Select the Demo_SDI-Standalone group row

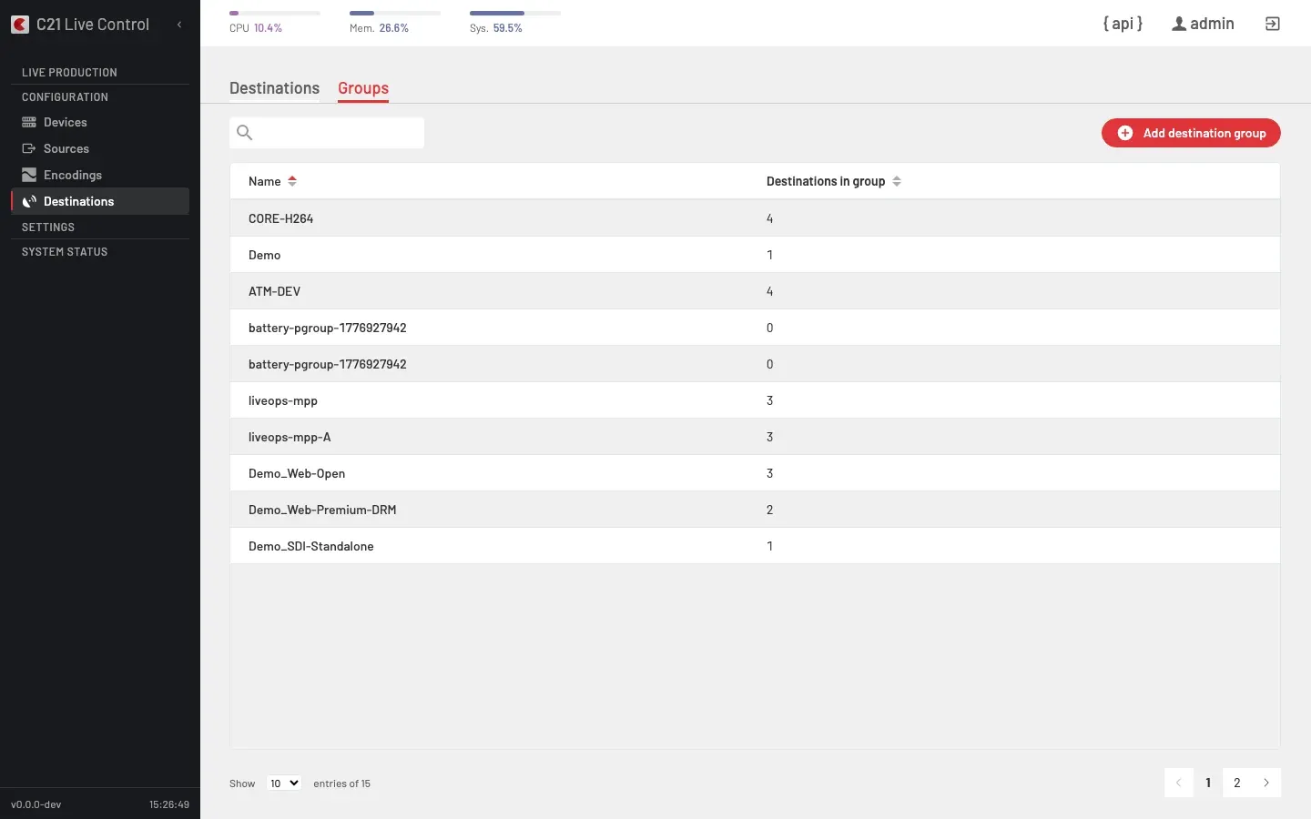point(755,546)
